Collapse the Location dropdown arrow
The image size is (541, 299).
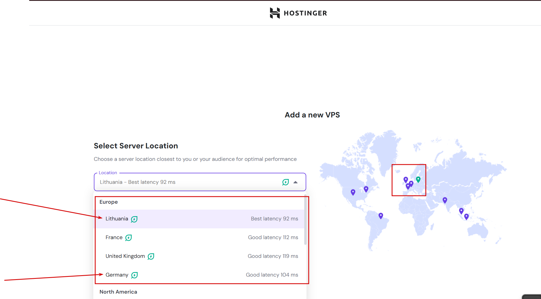click(x=295, y=182)
